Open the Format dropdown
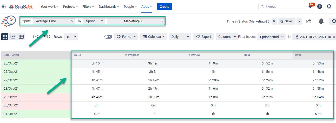The height and width of the screenshot is (123, 336). [126, 37]
